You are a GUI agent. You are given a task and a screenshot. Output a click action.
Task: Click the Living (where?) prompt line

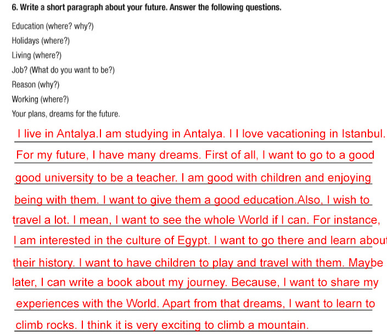coord(37,55)
